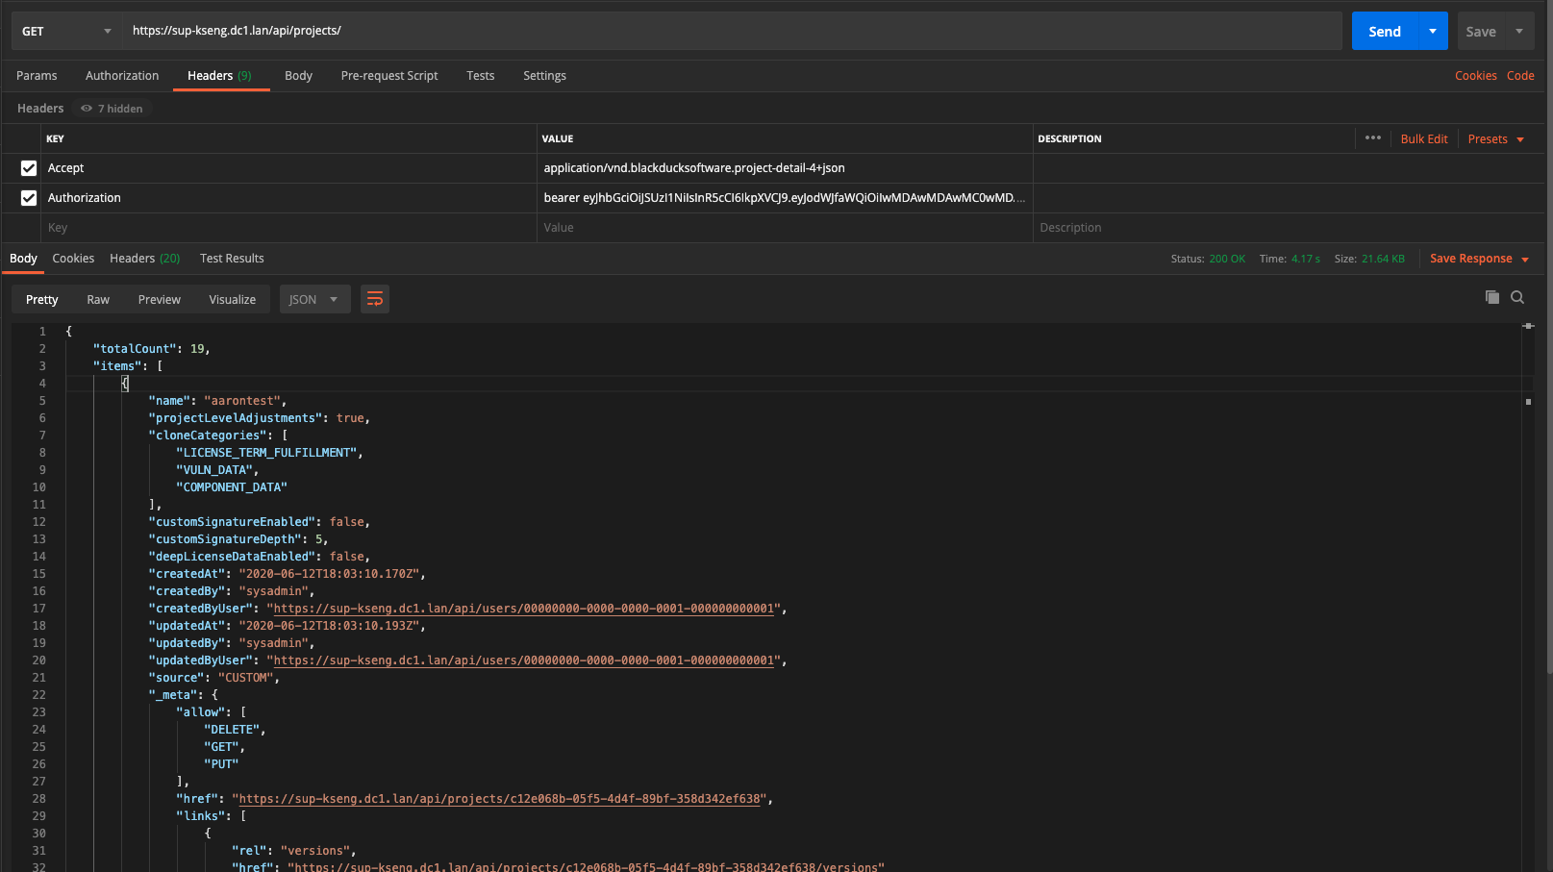Open the Save Response dropdown

(1479, 259)
